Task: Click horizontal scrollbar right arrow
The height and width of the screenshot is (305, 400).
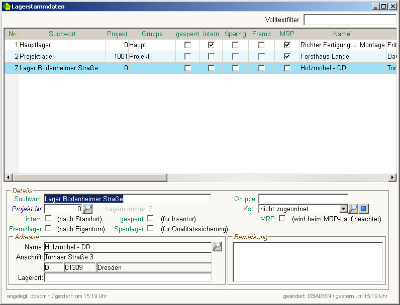Action: (392, 177)
